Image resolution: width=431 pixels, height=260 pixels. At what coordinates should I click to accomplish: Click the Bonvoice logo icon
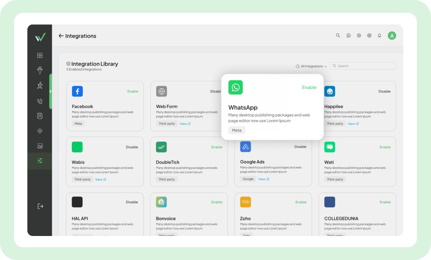point(161,202)
